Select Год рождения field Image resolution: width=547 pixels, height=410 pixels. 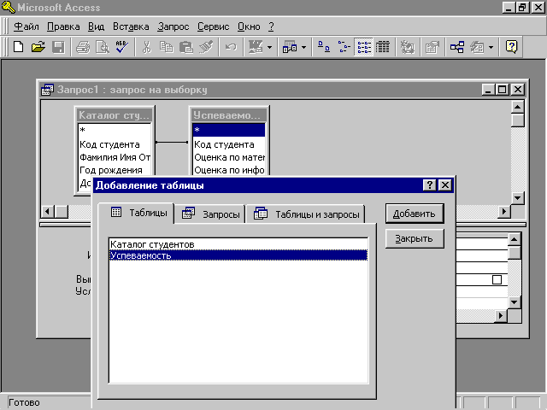click(x=115, y=170)
